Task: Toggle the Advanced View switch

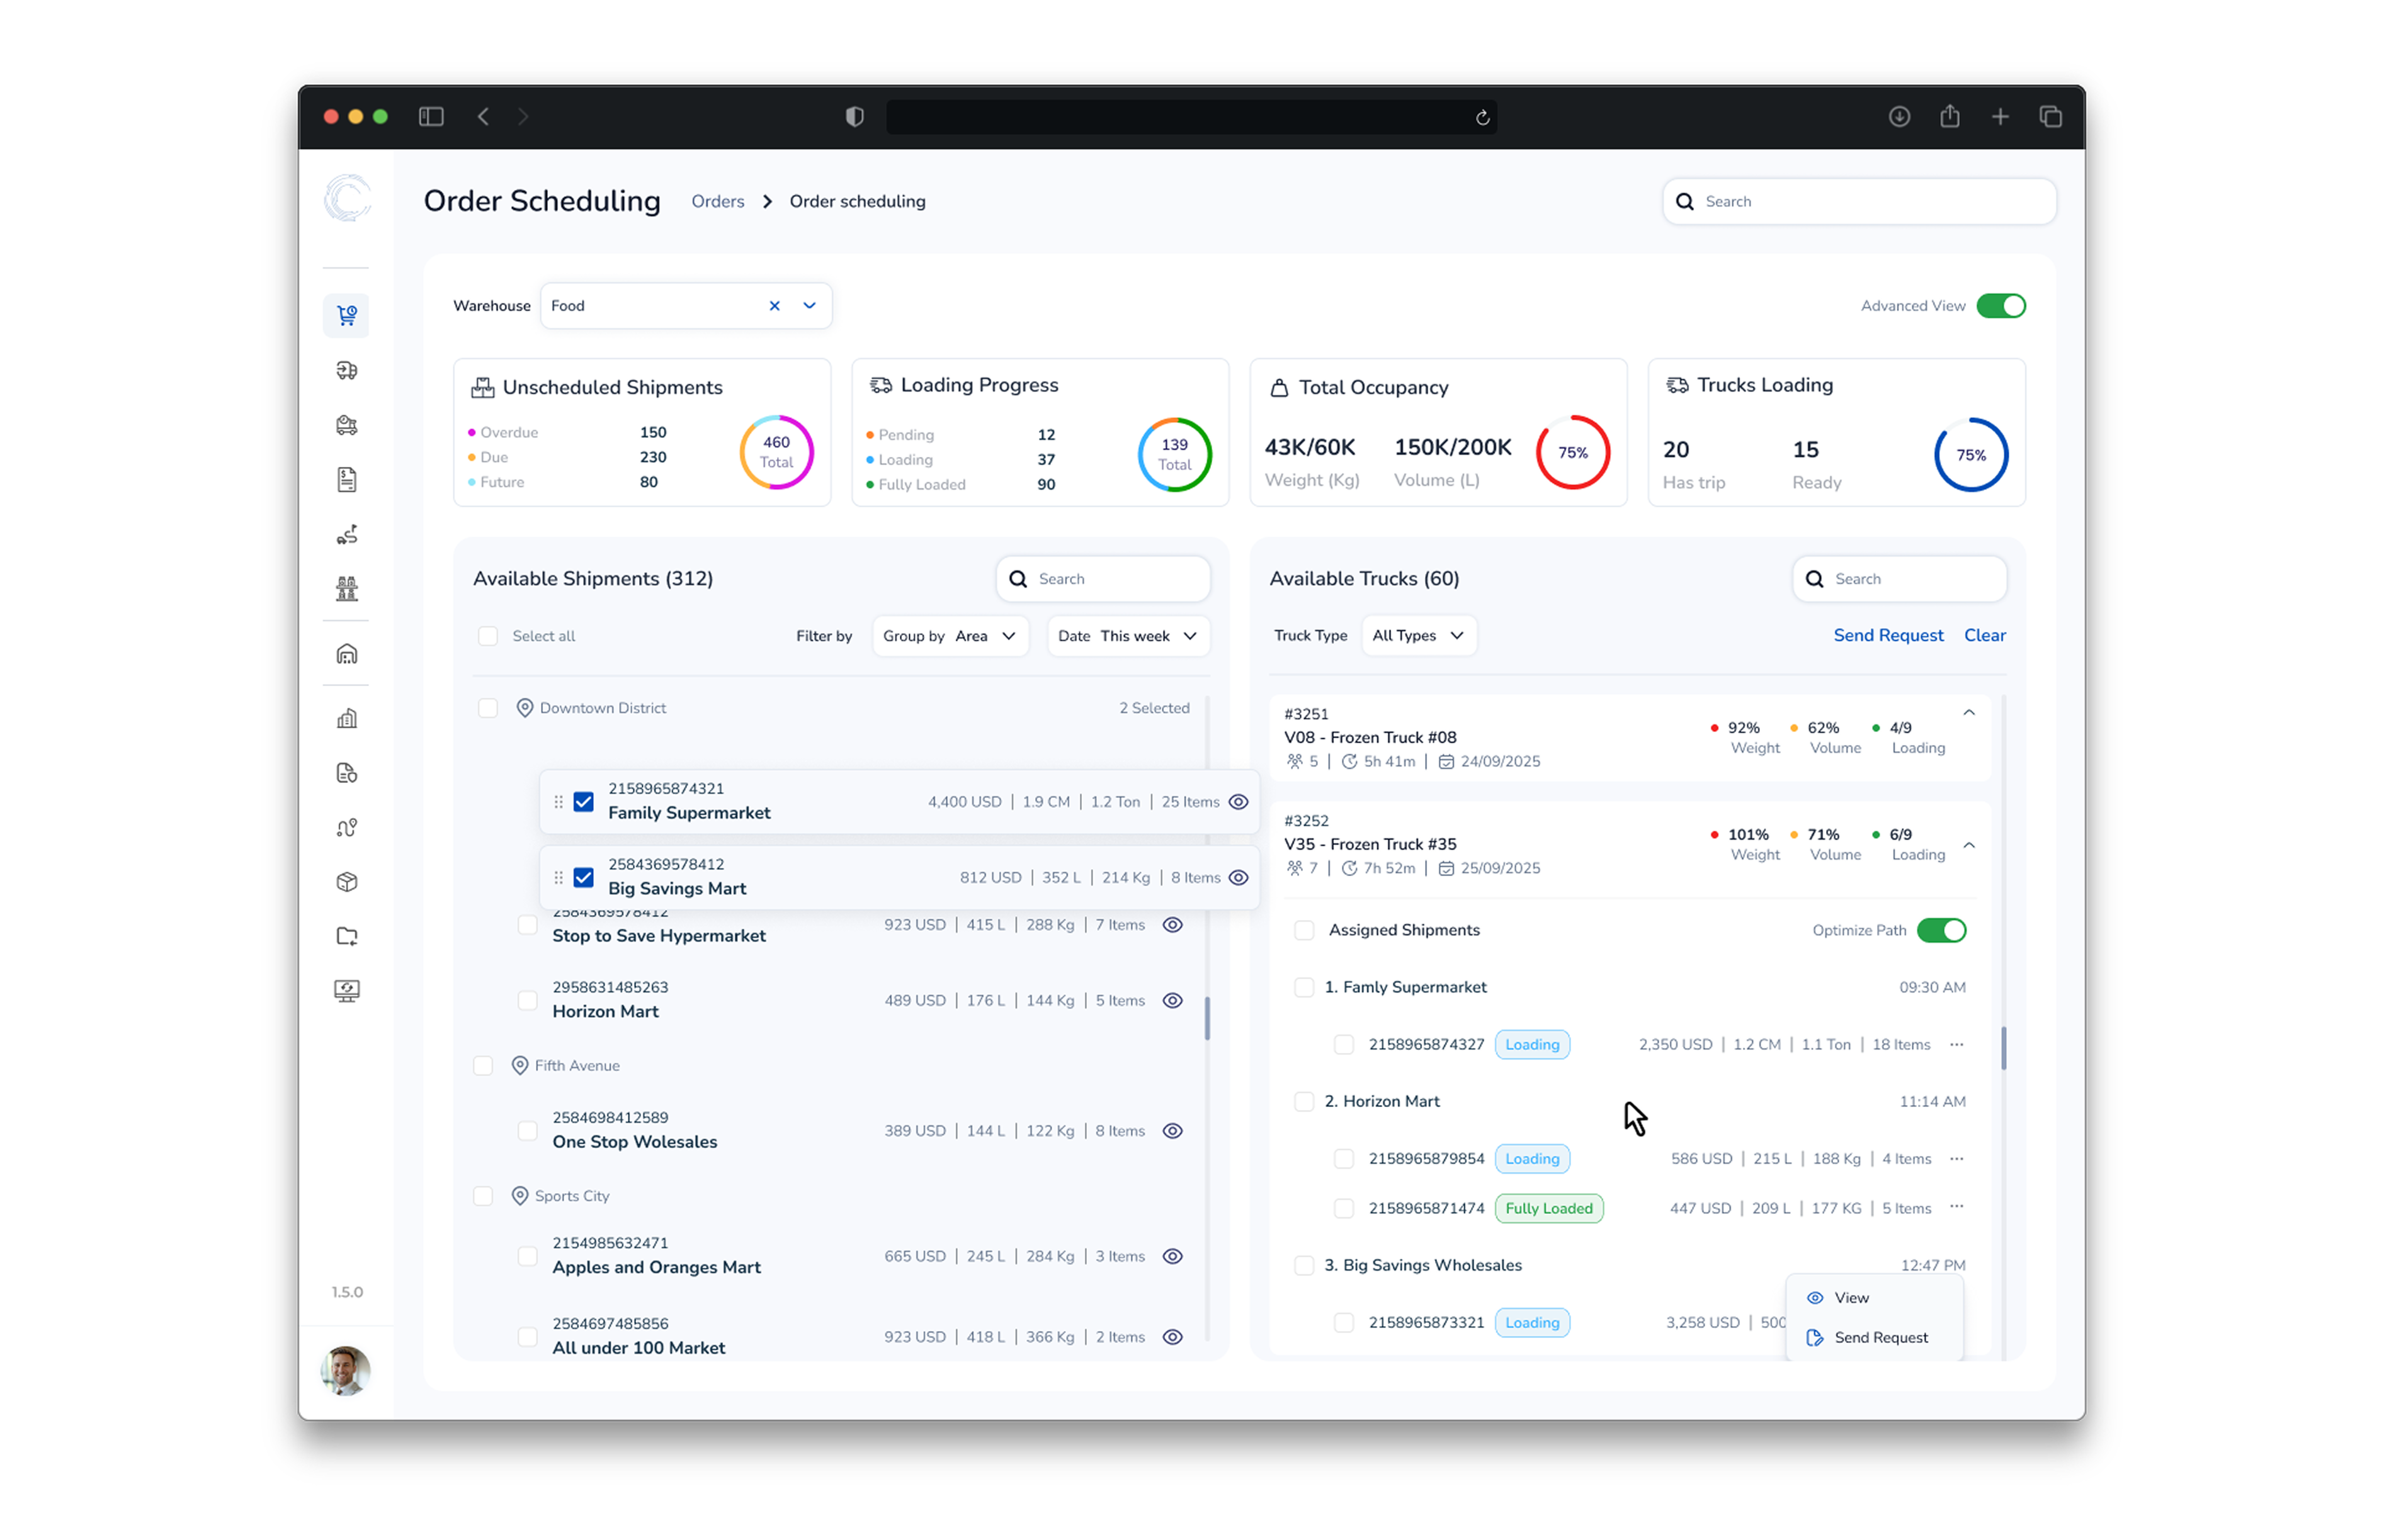Action: coord(2000,306)
